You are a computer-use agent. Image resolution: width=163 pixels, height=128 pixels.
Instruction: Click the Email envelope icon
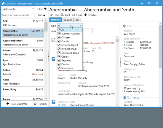pos(73,15)
